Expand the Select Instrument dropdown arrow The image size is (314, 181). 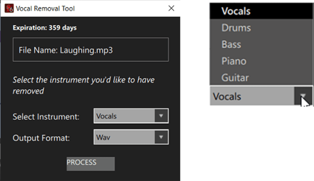tap(161, 116)
